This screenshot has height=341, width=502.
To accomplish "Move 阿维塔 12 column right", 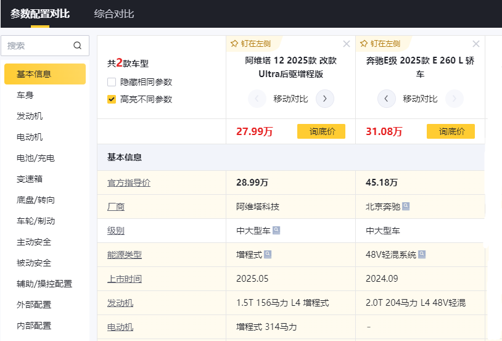I will coord(324,99).
